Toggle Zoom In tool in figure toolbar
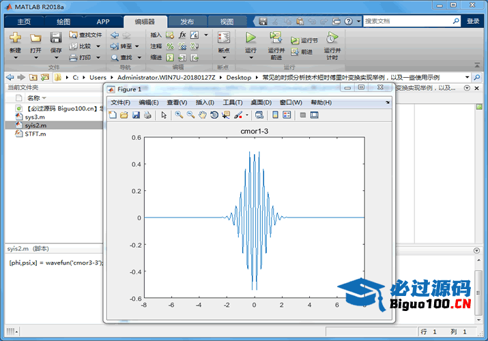488x341 pixels. tap(179, 115)
